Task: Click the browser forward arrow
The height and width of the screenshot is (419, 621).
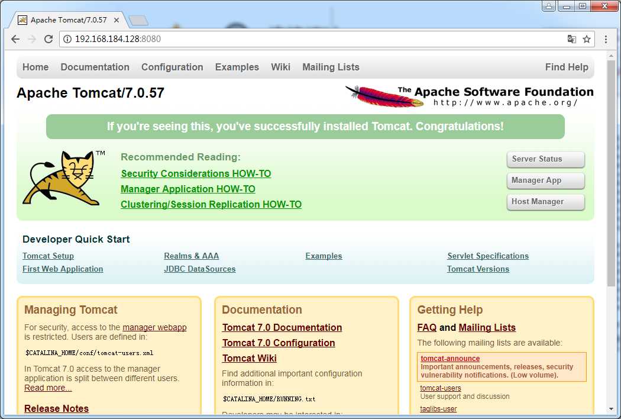Action: (32, 39)
